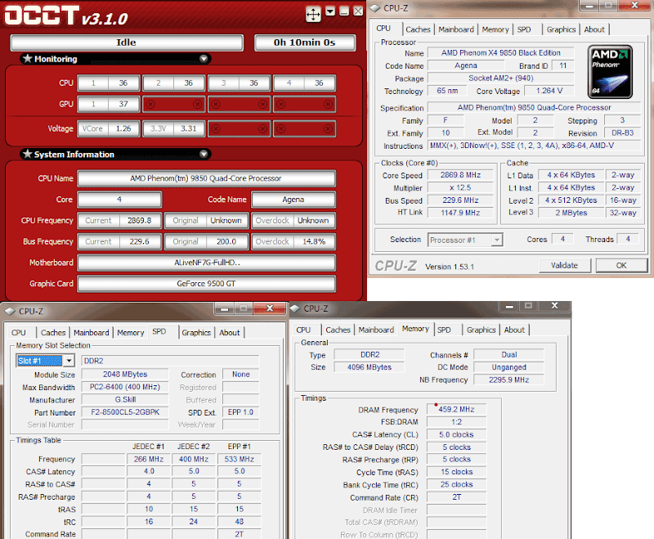Image resolution: width=654 pixels, height=539 pixels.
Task: Click the CPU-Z icon in SPD window title bar
Action: coord(10,312)
